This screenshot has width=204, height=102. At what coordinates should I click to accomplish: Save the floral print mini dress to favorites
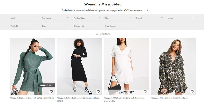pos(192,91)
